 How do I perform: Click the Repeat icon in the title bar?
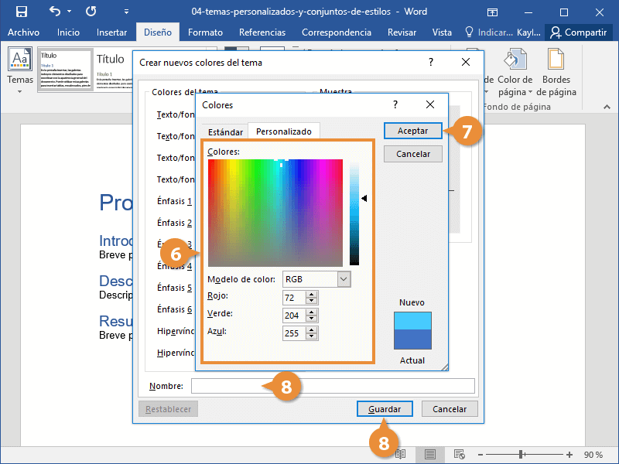point(91,12)
